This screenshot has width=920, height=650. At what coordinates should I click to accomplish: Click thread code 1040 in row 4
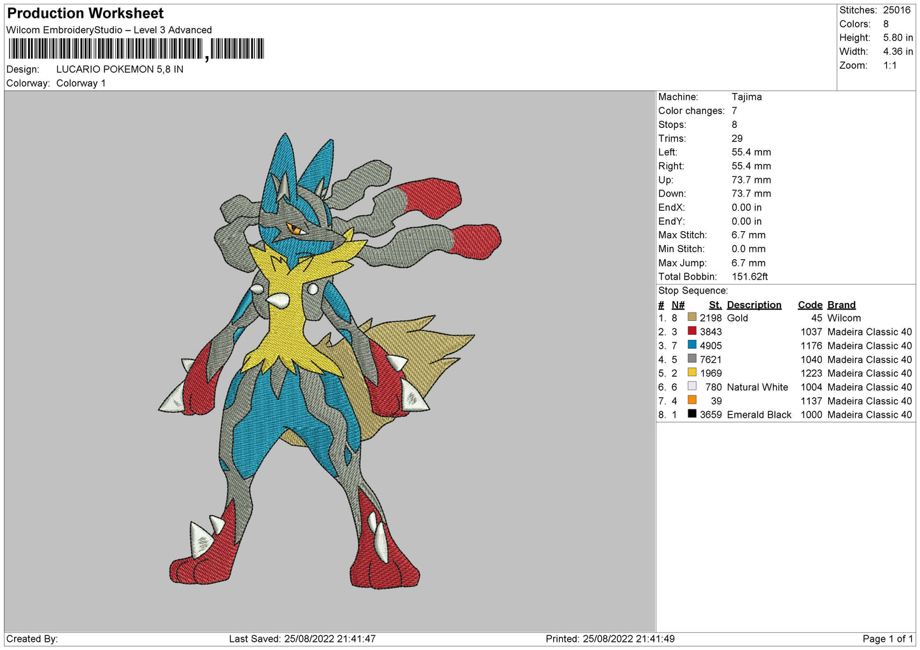tap(811, 360)
